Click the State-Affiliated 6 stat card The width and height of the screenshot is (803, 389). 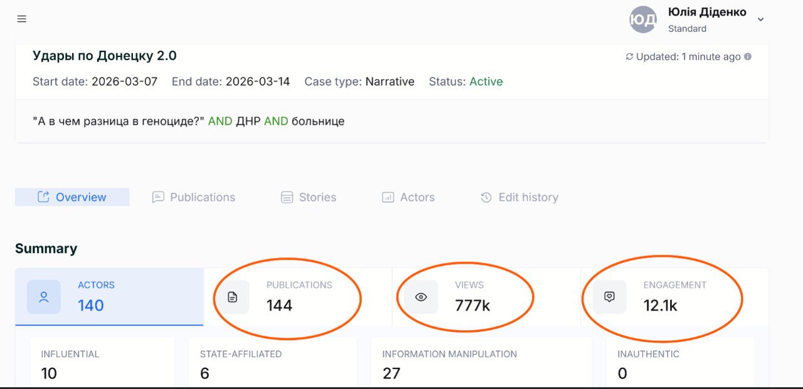(272, 364)
